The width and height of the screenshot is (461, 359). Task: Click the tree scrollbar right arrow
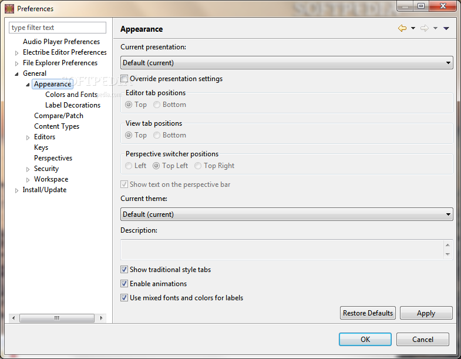[101, 318]
